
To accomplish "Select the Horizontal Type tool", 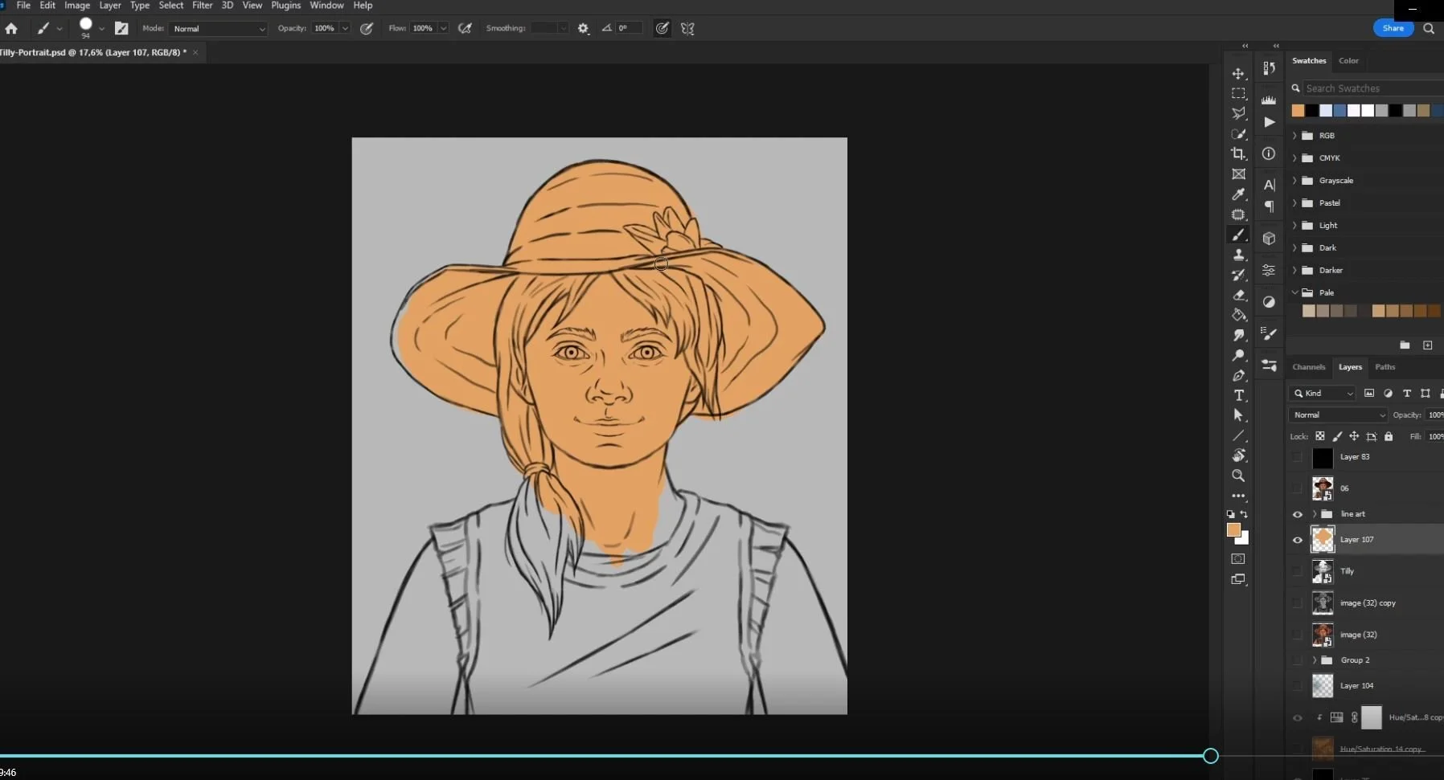I will coord(1238,395).
